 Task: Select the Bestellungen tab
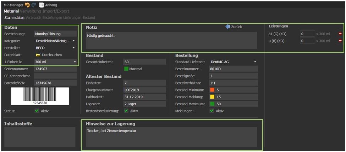52,18
